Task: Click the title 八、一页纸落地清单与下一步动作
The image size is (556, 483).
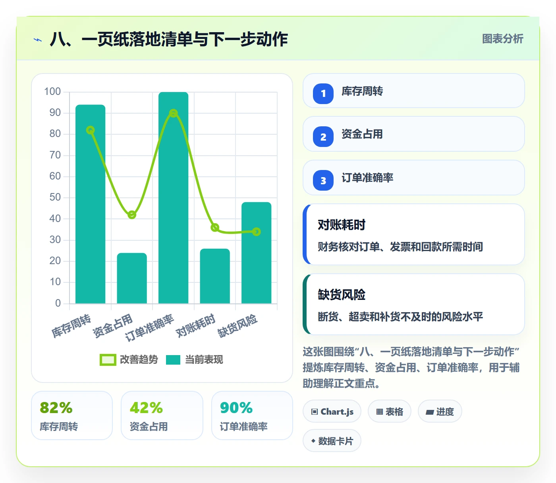Action: coord(169,39)
